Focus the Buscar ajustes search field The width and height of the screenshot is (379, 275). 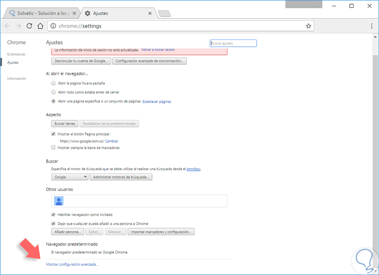(233, 43)
